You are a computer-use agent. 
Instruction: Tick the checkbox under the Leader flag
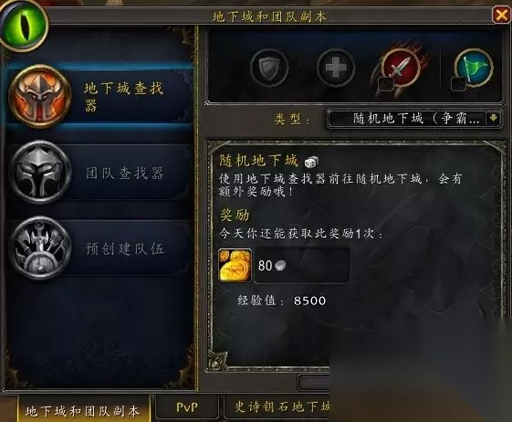point(458,84)
